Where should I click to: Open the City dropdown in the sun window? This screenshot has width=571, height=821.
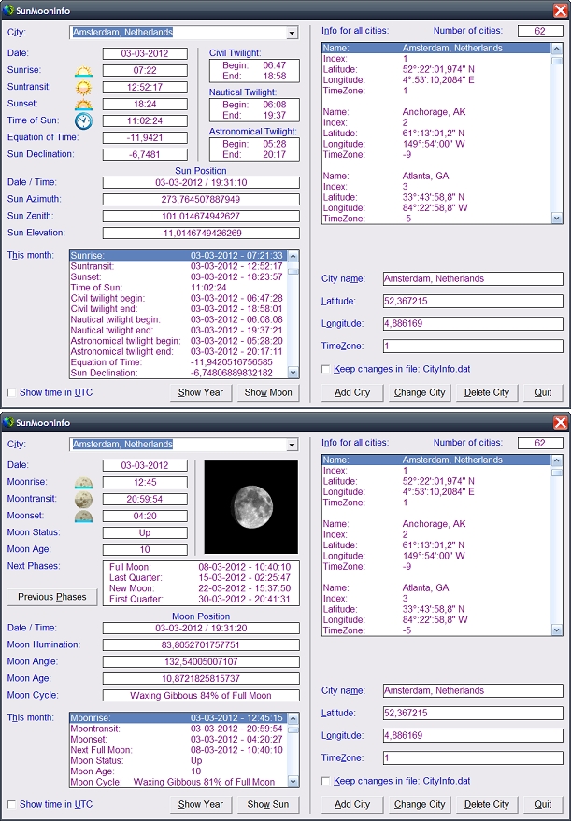pos(293,33)
